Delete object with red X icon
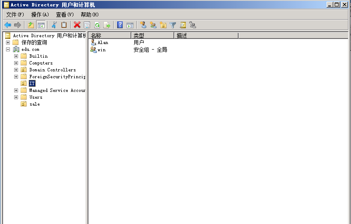Image resolution: width=351 pixels, height=224 pixels. [77, 25]
